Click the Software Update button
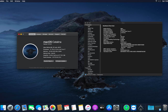This screenshot has height=112, width=168. point(61,61)
